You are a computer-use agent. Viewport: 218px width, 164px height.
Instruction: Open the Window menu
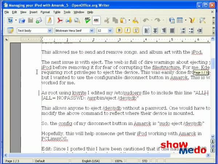tap(79, 12)
